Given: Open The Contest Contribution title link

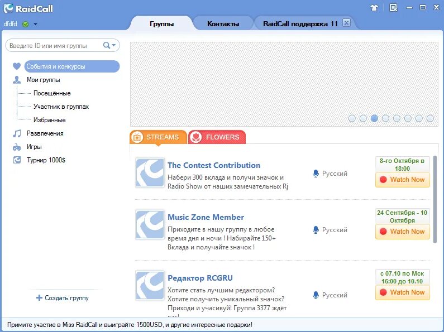Looking at the screenshot, I should point(214,165).
